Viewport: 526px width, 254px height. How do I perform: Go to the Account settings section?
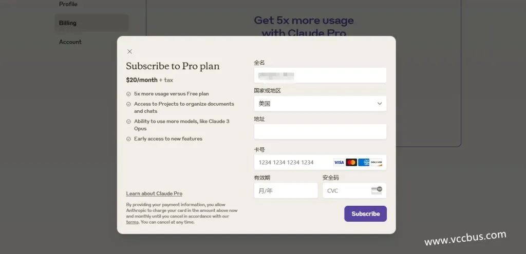[70, 42]
